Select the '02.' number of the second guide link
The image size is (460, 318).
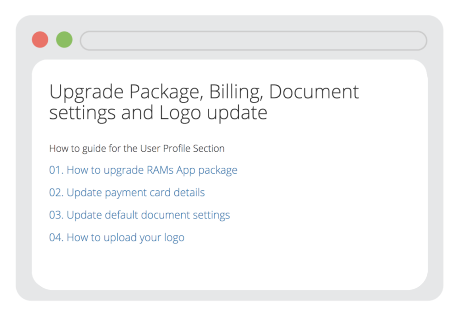pyautogui.click(x=56, y=193)
